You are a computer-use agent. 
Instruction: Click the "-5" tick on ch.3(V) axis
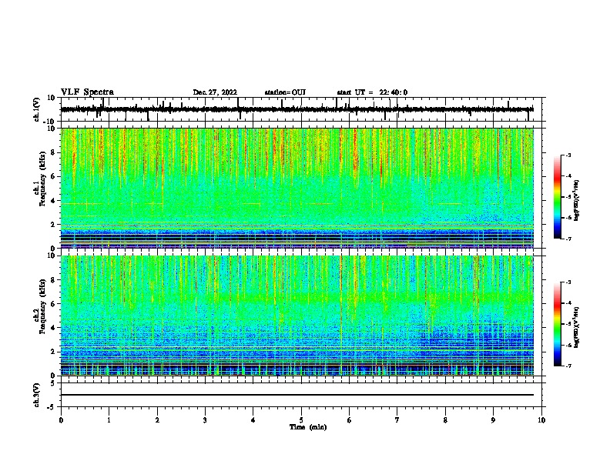click(x=52, y=407)
